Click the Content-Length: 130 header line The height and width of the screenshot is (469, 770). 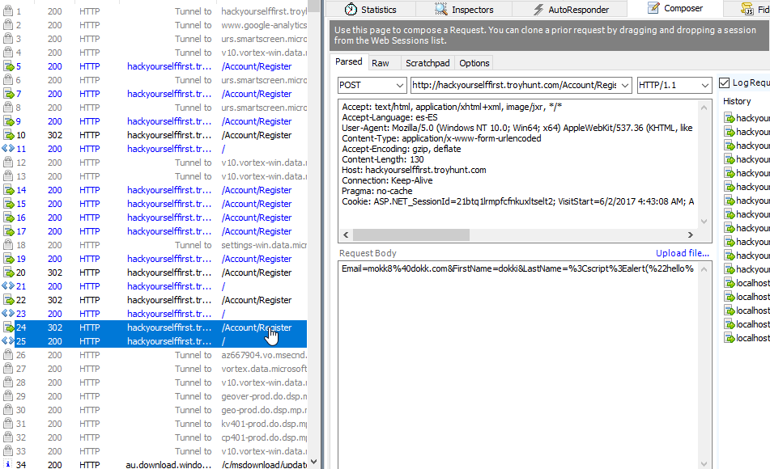point(383,159)
